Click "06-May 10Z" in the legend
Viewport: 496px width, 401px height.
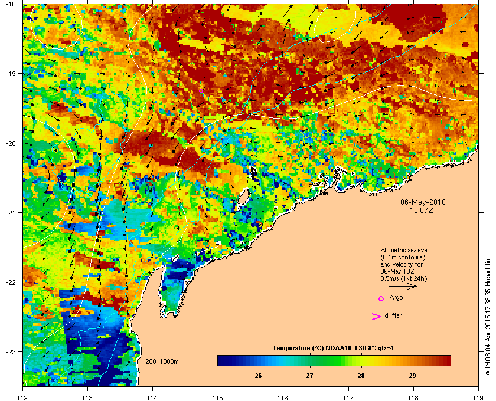click(x=397, y=271)
